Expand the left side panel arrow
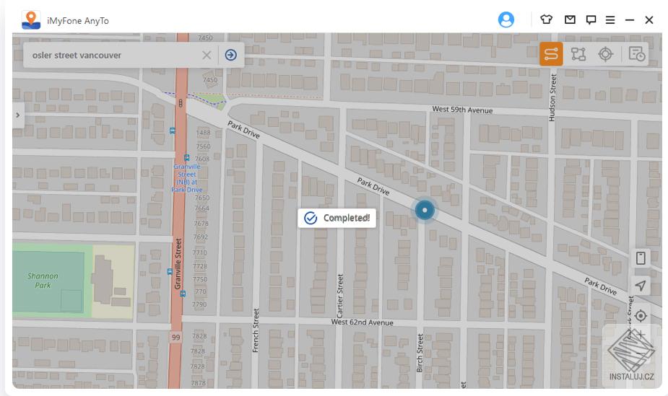This screenshot has height=396, width=668. pyautogui.click(x=18, y=115)
